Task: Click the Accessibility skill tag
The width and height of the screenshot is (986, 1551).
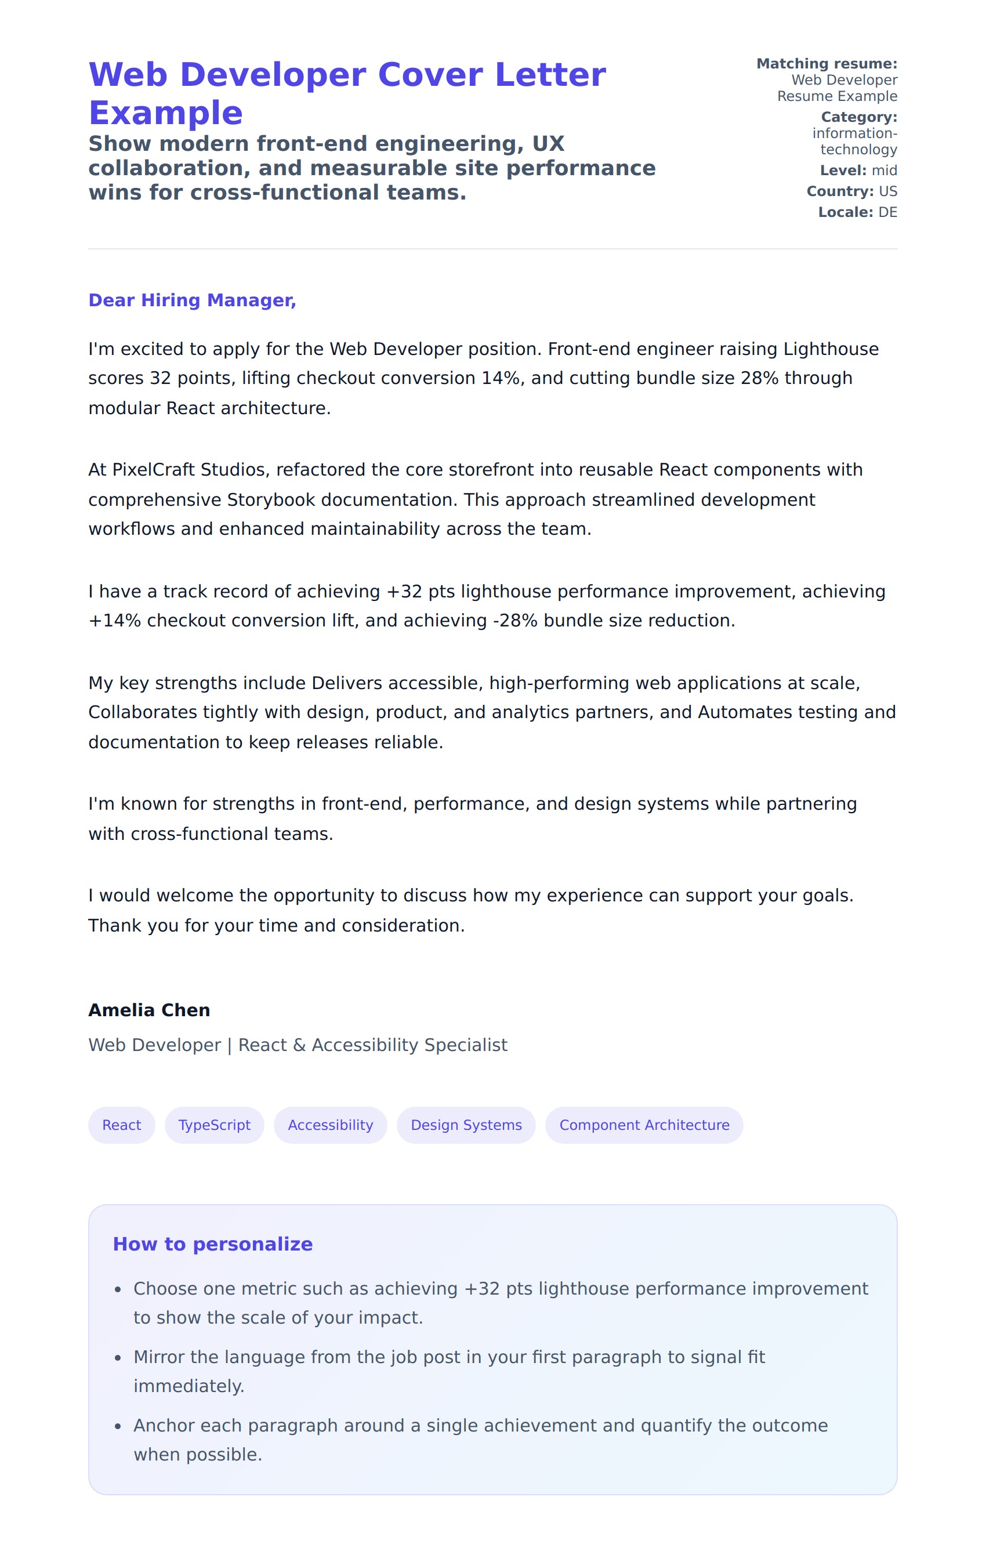Action: tap(330, 1125)
